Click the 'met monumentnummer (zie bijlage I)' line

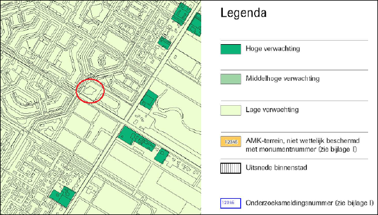(x=301, y=149)
